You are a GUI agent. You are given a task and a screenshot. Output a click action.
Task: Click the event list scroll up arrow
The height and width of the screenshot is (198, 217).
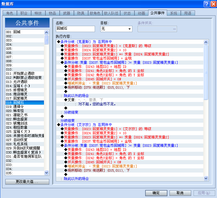click(47, 32)
